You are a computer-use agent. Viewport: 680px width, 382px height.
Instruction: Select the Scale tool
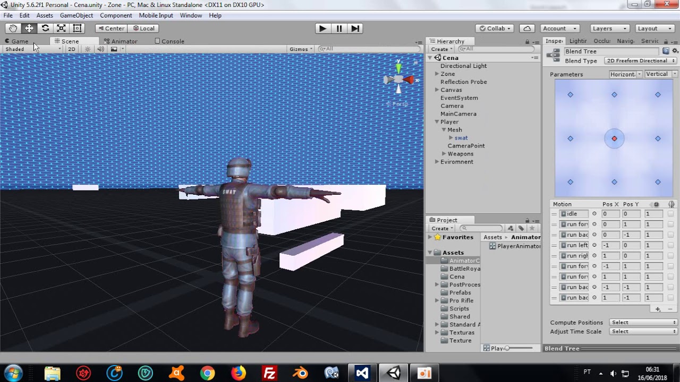point(61,29)
